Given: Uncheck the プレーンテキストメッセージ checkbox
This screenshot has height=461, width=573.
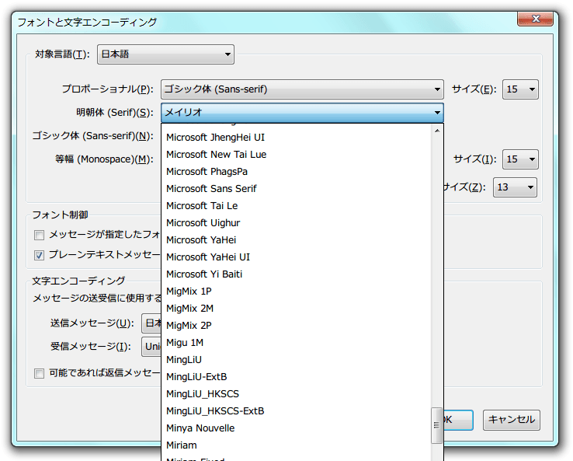Looking at the screenshot, I should click(x=39, y=255).
